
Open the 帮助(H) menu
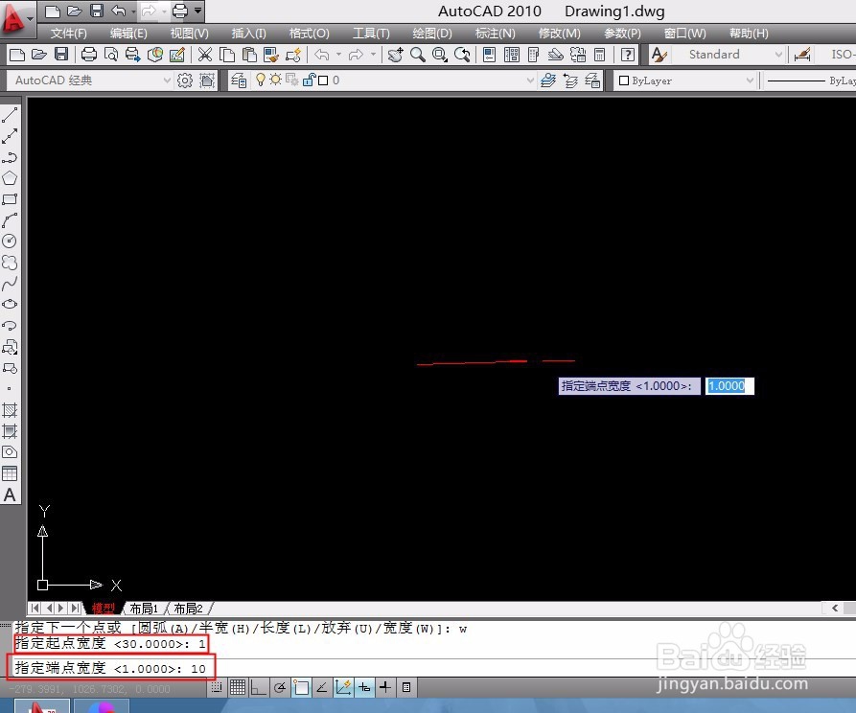click(x=749, y=34)
